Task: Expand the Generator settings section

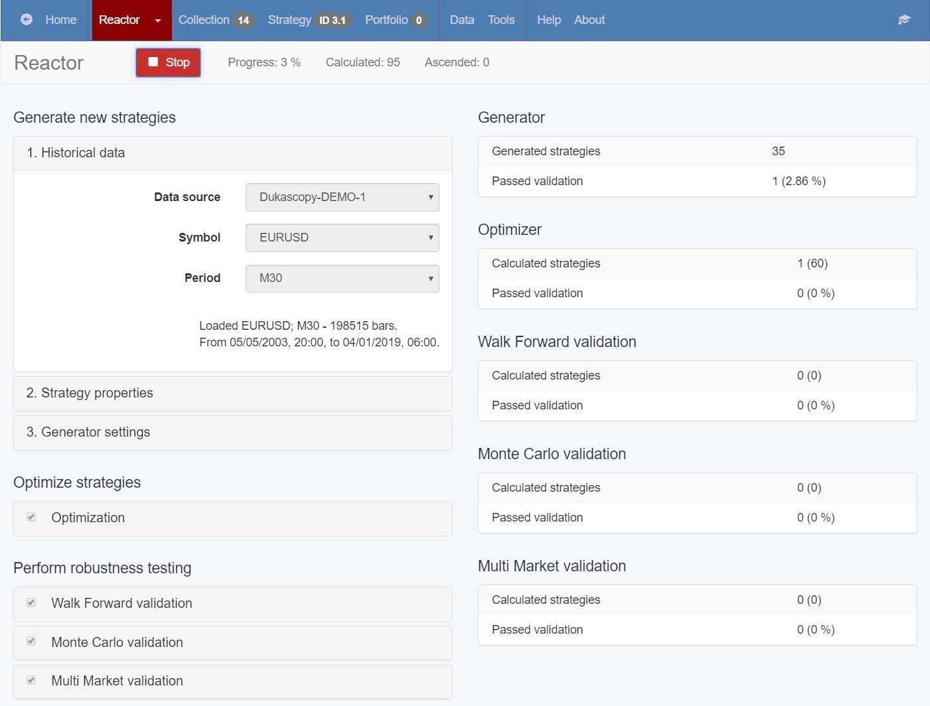Action: click(233, 433)
